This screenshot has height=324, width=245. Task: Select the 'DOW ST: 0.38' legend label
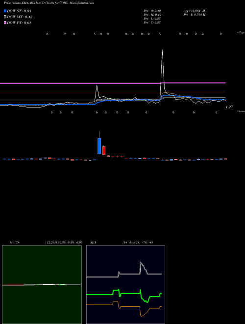19,11
